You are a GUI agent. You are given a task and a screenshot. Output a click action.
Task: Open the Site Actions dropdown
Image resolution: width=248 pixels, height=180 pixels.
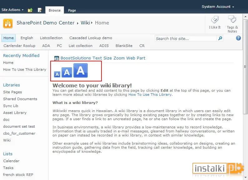12,10
